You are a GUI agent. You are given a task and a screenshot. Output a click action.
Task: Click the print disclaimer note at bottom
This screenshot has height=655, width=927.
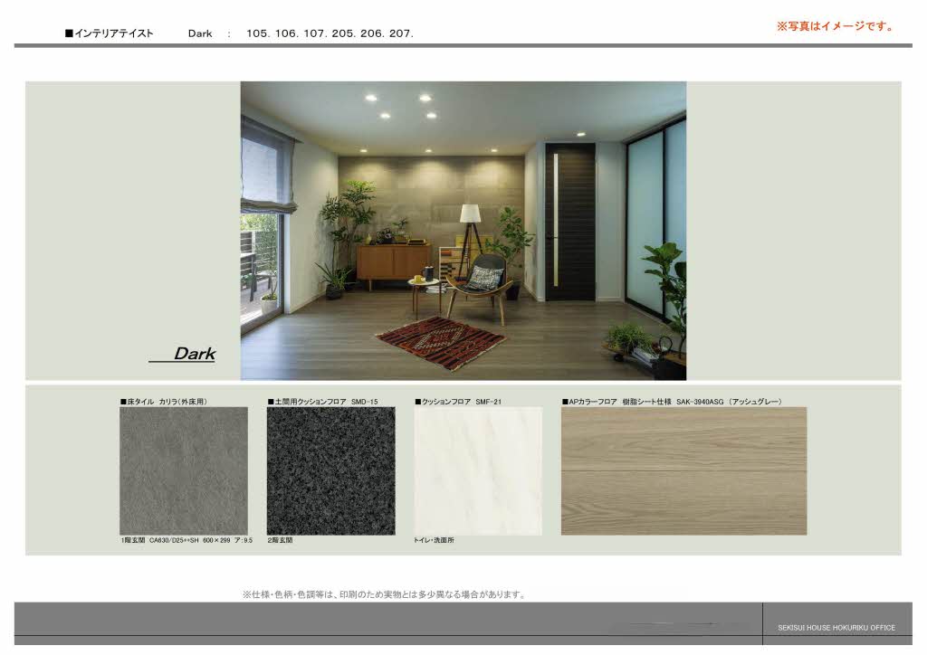(x=383, y=594)
